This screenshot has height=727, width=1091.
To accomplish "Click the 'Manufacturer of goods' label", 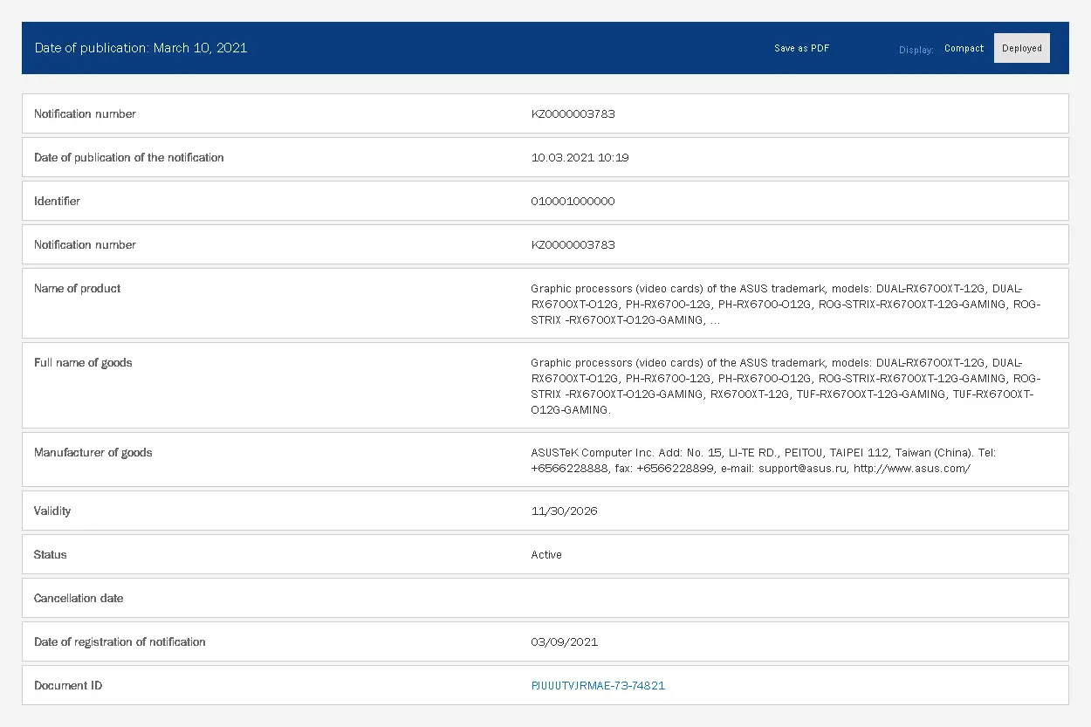I will [x=93, y=452].
